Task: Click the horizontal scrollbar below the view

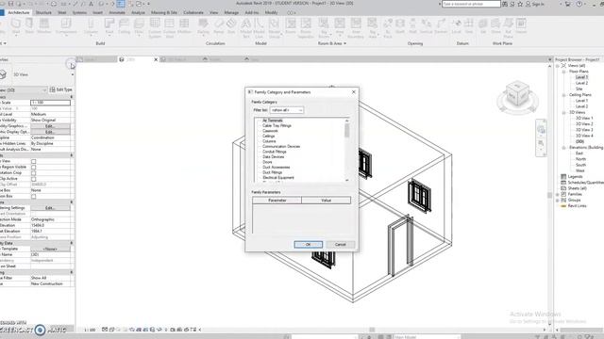Action: (x=372, y=330)
